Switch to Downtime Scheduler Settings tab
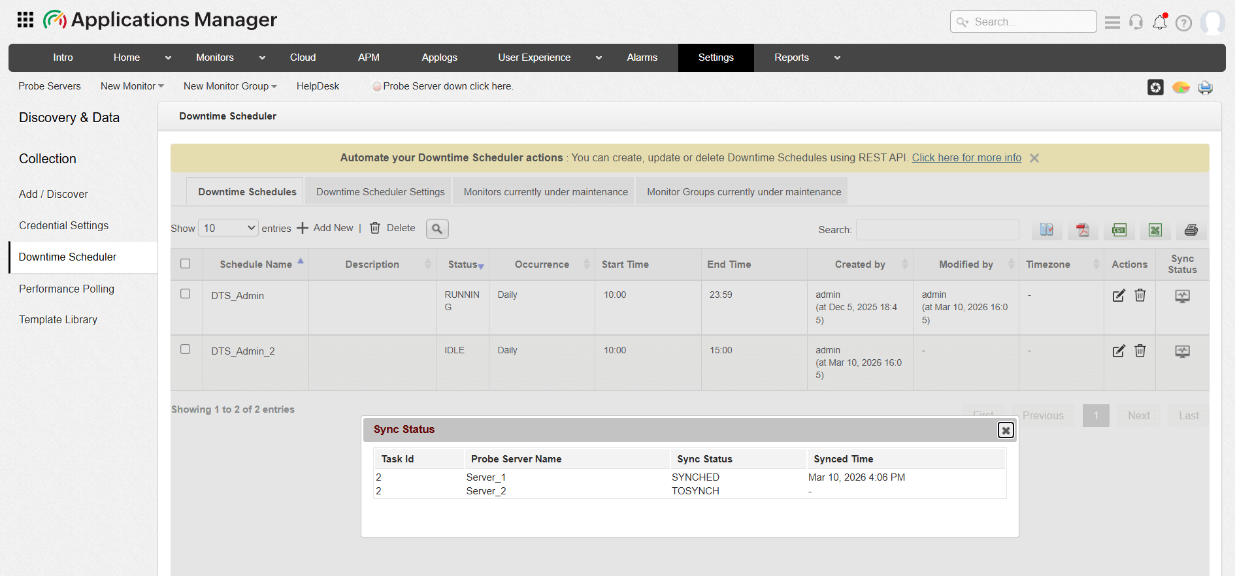 [380, 192]
